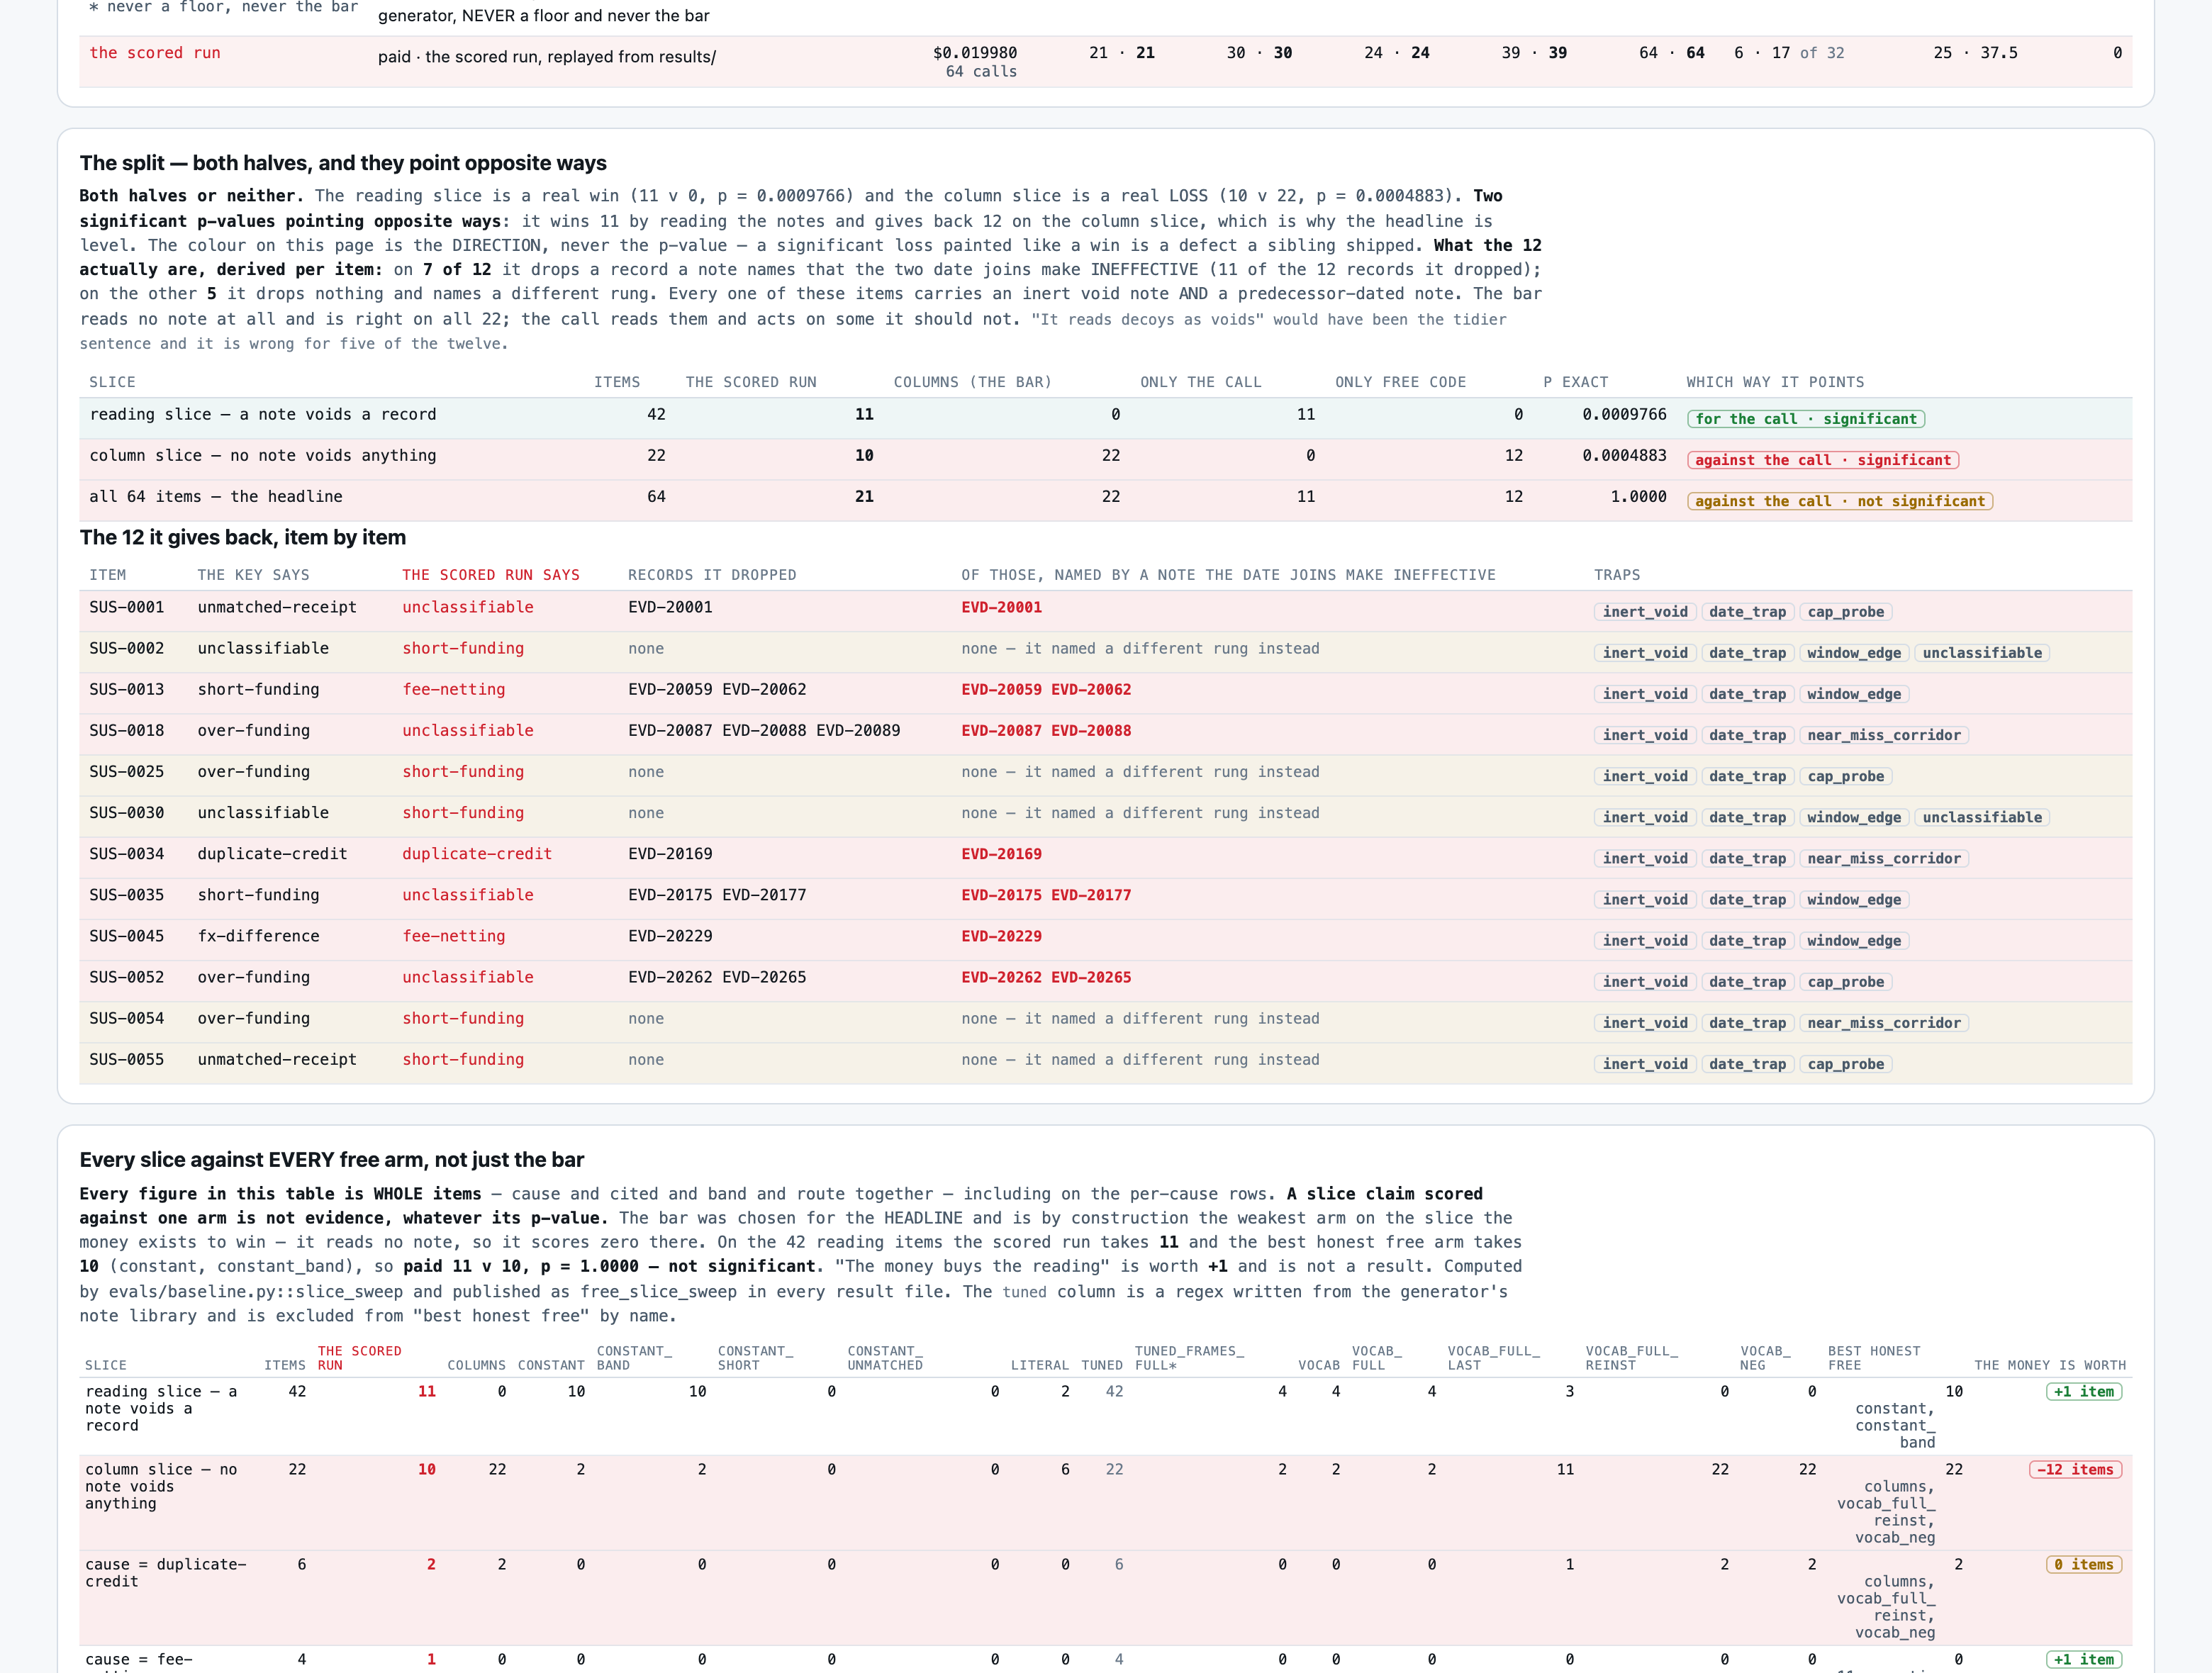2212x1673 pixels.
Task: Click the '+1 item' badge on the reading slice row
Action: coord(2084,1391)
